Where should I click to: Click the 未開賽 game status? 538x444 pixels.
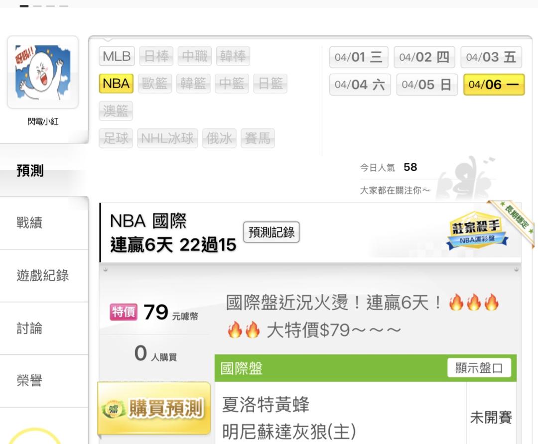pos(491,418)
